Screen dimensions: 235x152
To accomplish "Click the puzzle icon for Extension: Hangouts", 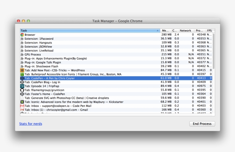I will [x=22, y=43].
